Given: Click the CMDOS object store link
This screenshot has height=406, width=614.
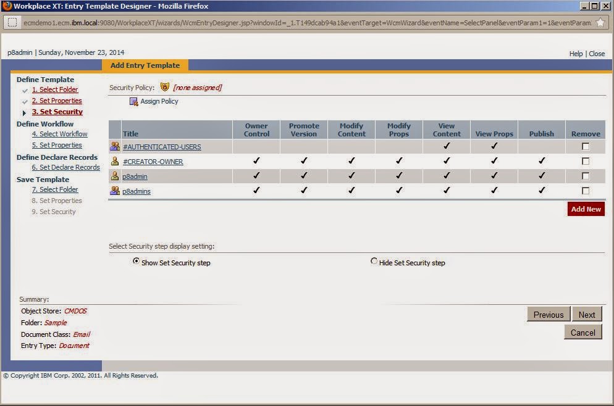Looking at the screenshot, I should (x=75, y=311).
